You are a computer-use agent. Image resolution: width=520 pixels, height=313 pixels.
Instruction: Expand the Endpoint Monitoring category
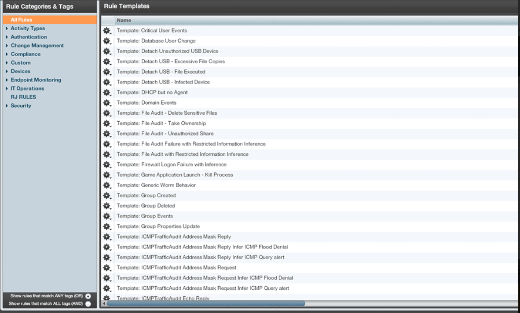[7, 80]
